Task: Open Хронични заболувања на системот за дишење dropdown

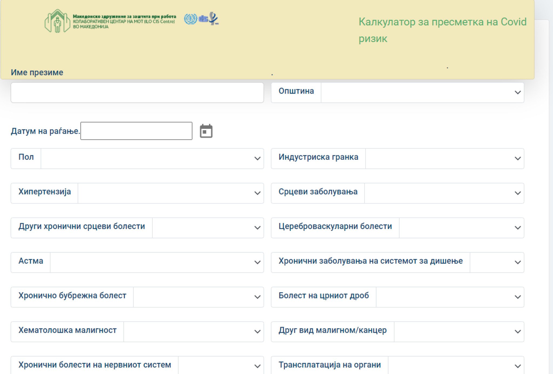Action: (497, 262)
